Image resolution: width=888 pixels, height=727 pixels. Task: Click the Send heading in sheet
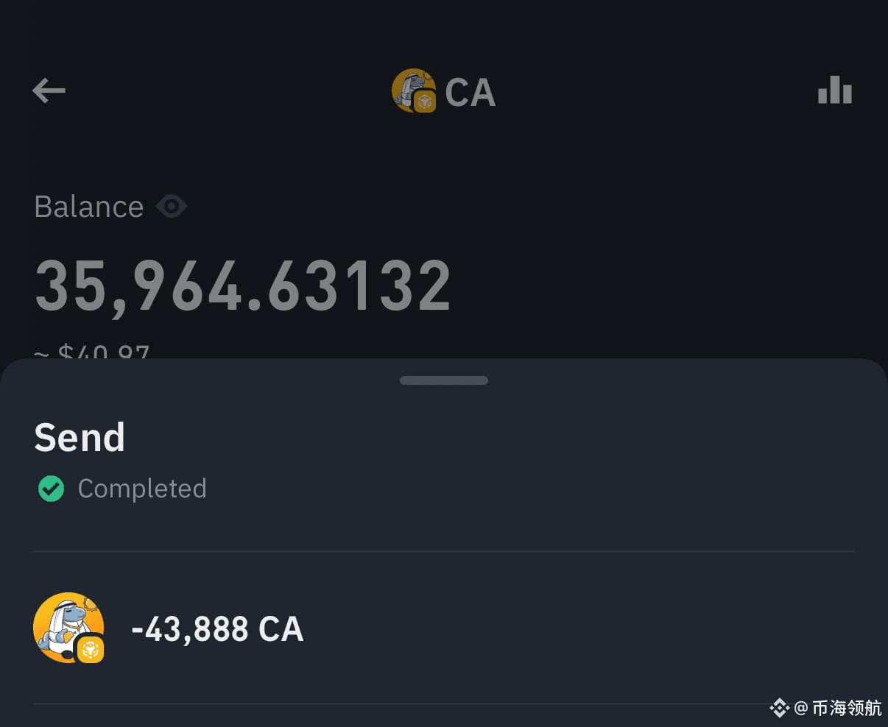(x=80, y=438)
